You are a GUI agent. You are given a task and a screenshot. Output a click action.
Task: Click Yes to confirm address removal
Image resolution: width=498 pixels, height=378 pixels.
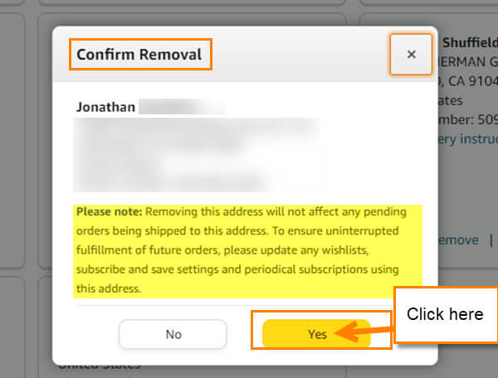317,334
